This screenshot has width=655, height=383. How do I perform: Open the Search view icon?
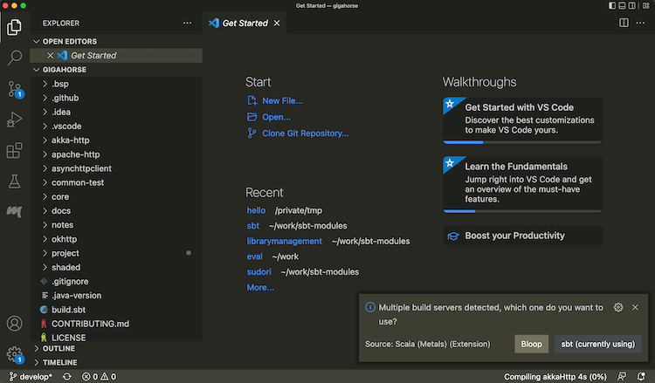(x=14, y=58)
